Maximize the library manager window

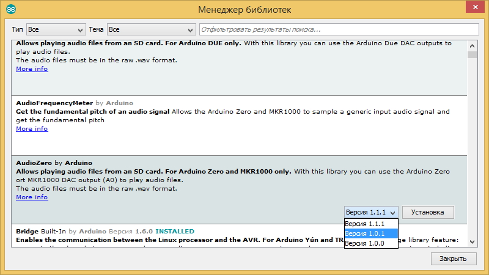pyautogui.click(x=448, y=7)
